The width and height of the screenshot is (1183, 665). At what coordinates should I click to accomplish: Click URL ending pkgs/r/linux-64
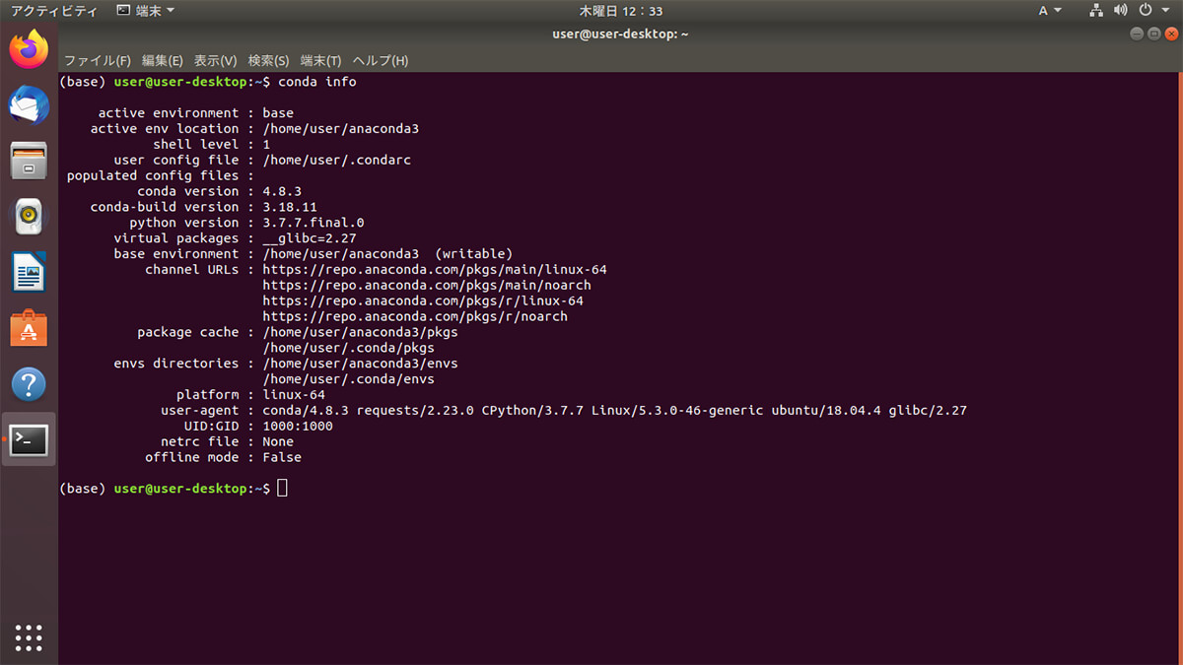pyautogui.click(x=423, y=300)
